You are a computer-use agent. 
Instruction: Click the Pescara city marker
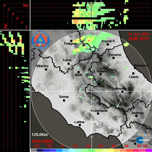(135, 68)
